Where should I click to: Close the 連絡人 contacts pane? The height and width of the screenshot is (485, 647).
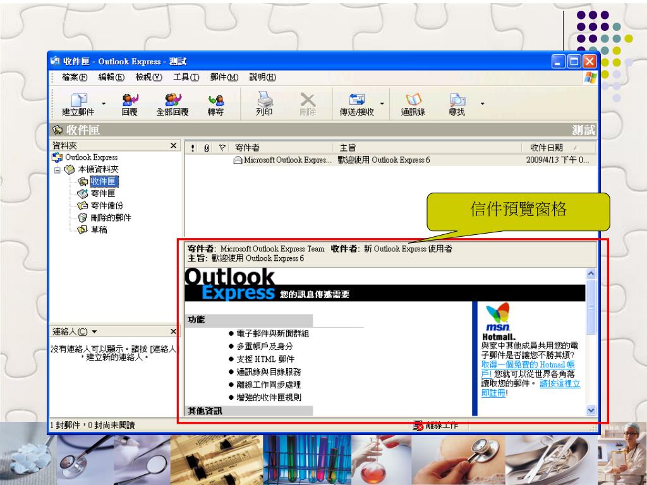click(173, 332)
